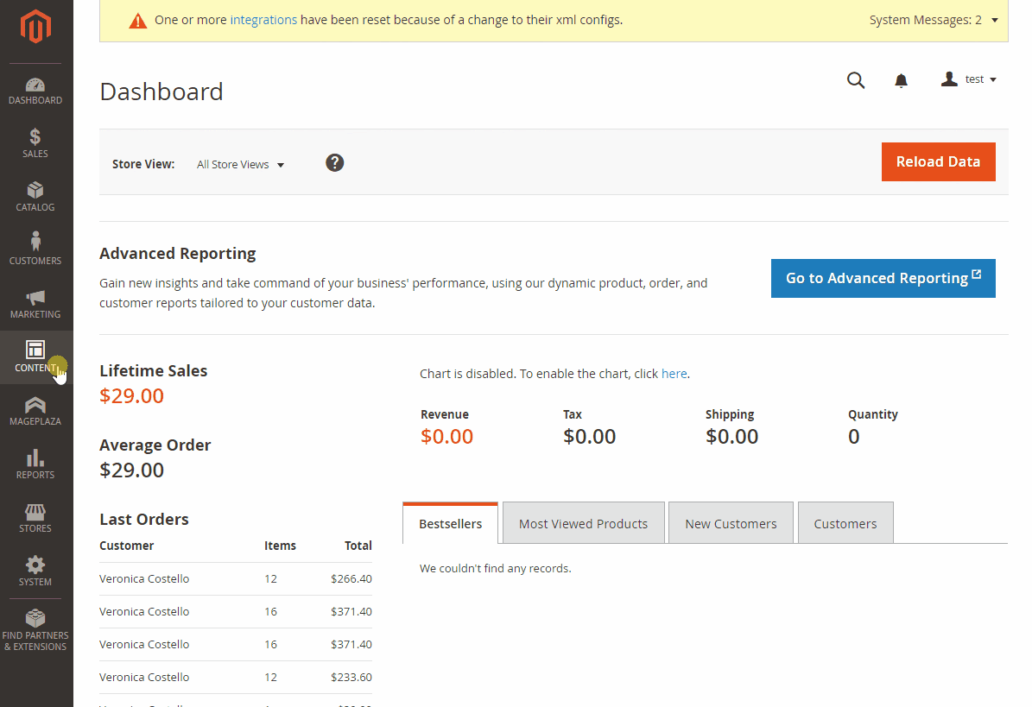The height and width of the screenshot is (707, 1032).
Task: Click the Magento logo icon
Action: [36, 28]
